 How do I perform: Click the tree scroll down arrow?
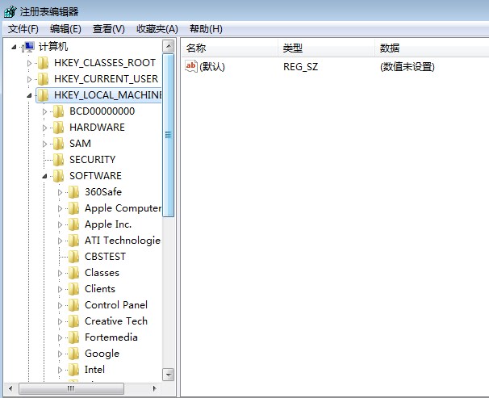(169, 375)
